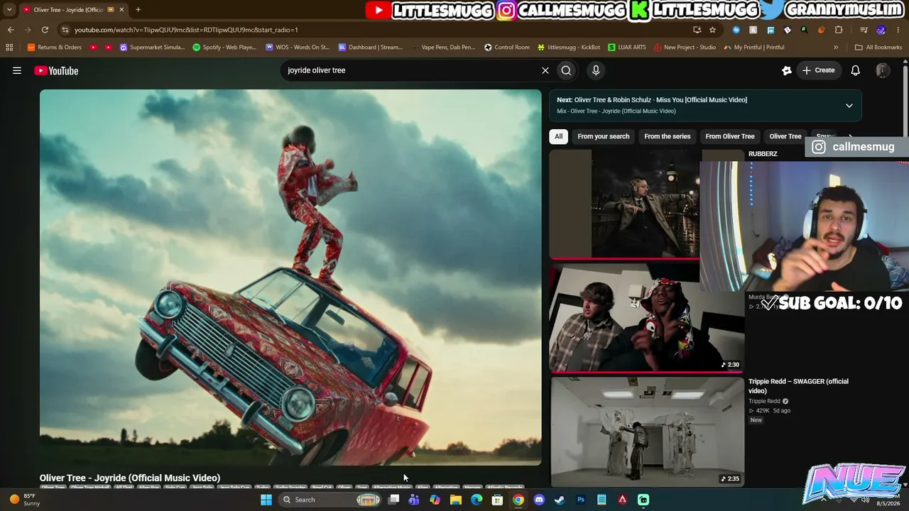Image resolution: width=909 pixels, height=511 pixels.
Task: Open the Returns & Orders bookmark
Action: pyautogui.click(x=54, y=48)
